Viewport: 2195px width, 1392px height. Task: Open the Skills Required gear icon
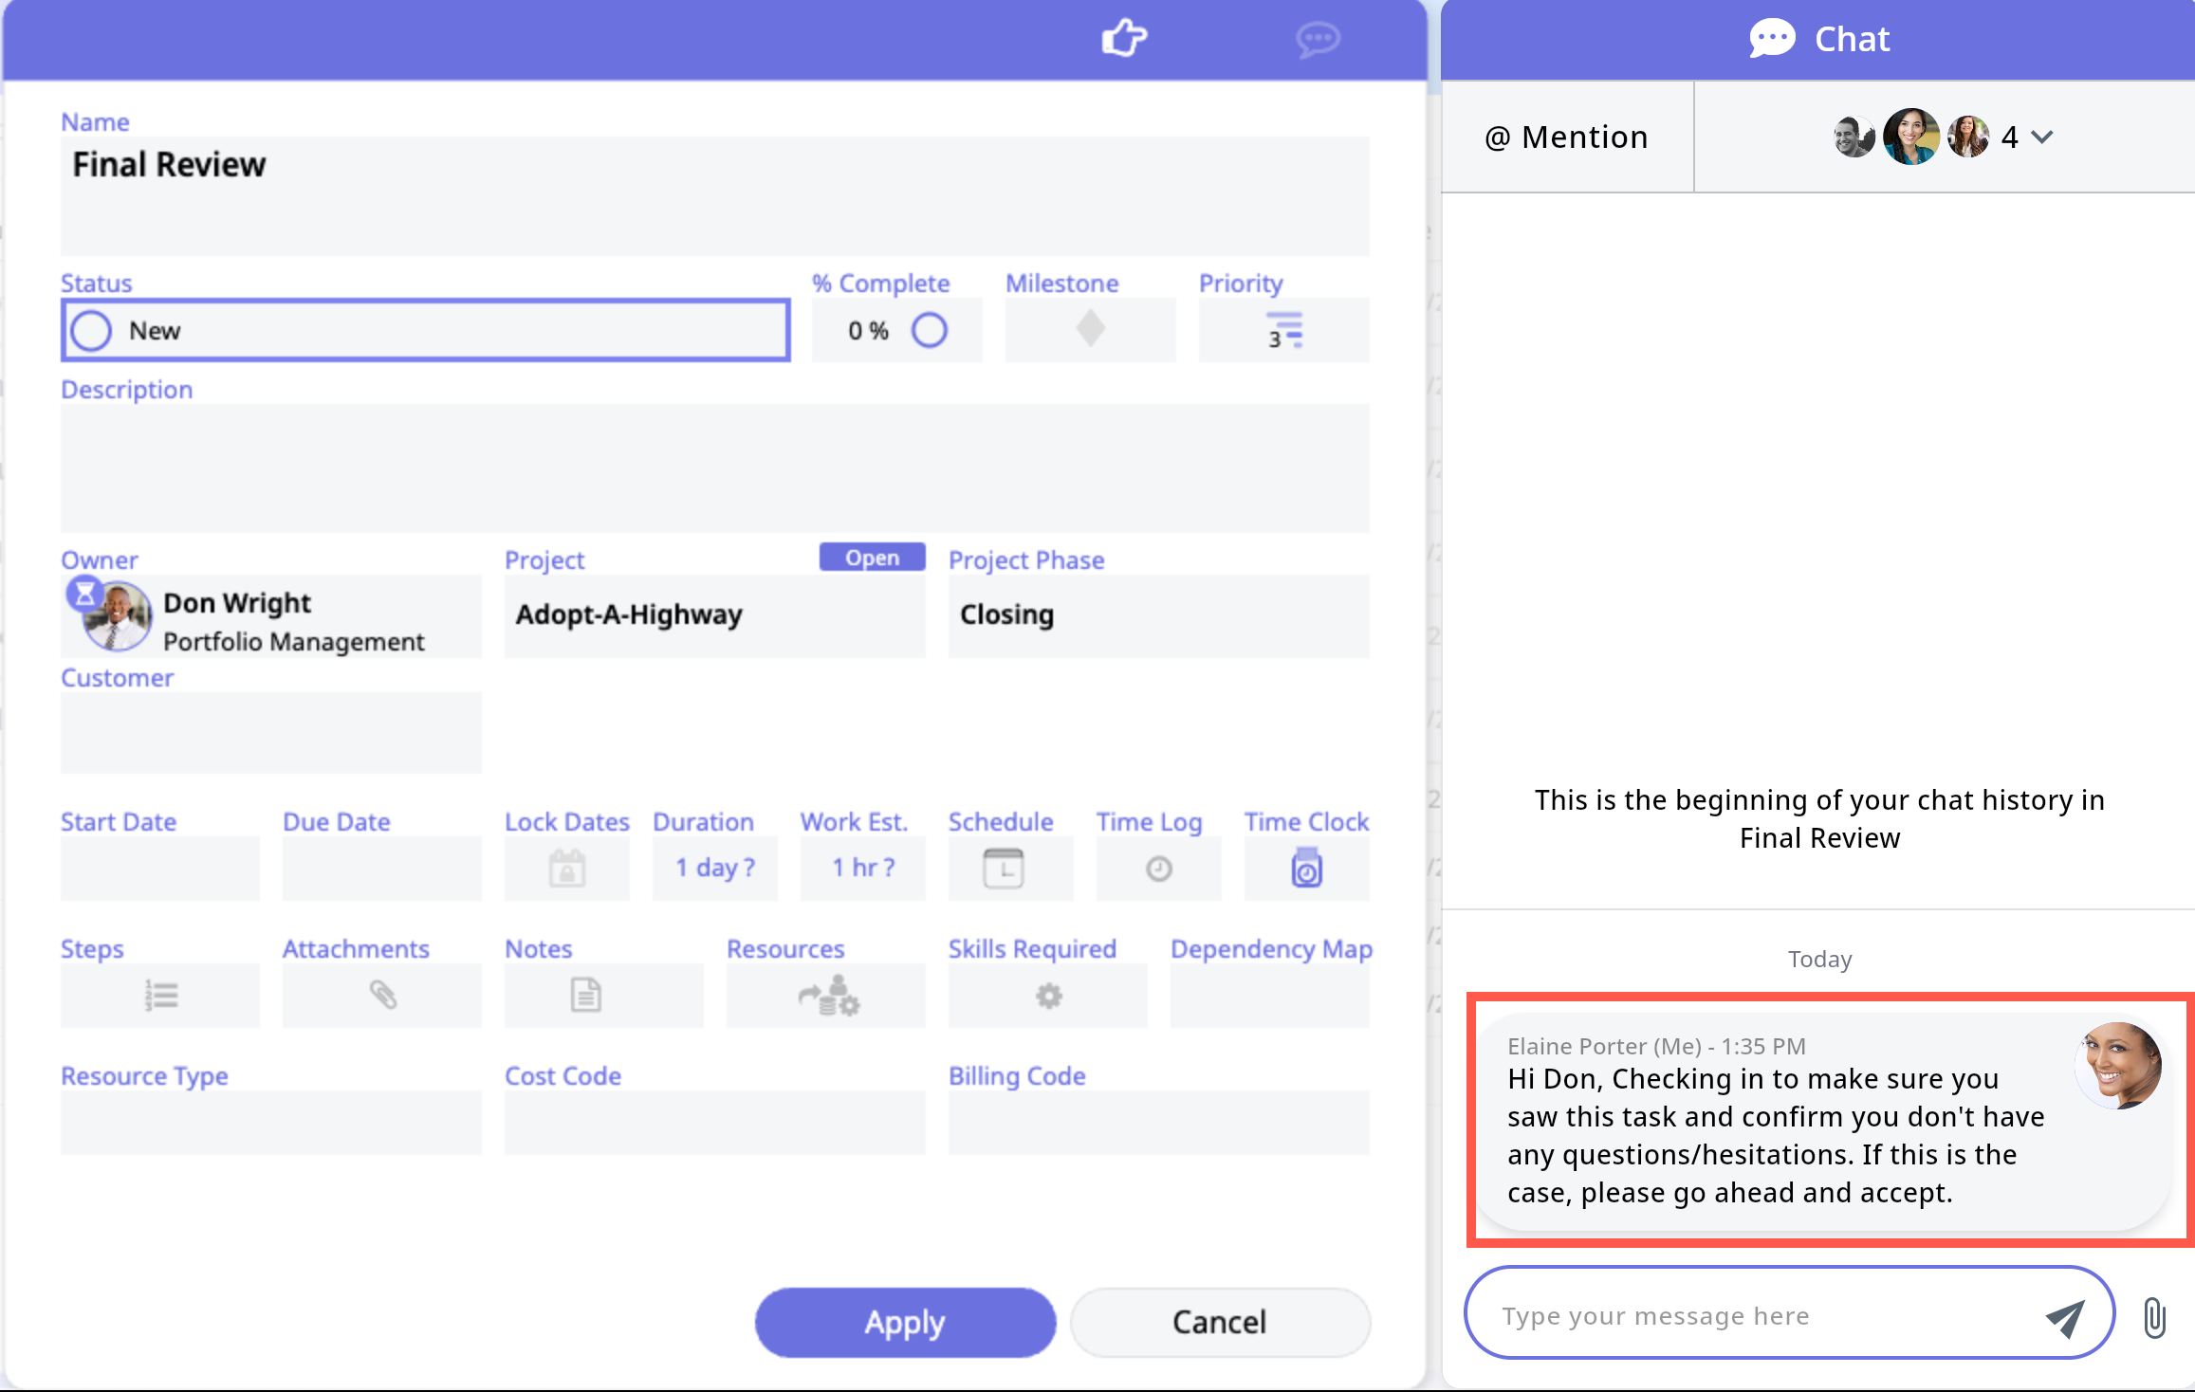click(1048, 996)
